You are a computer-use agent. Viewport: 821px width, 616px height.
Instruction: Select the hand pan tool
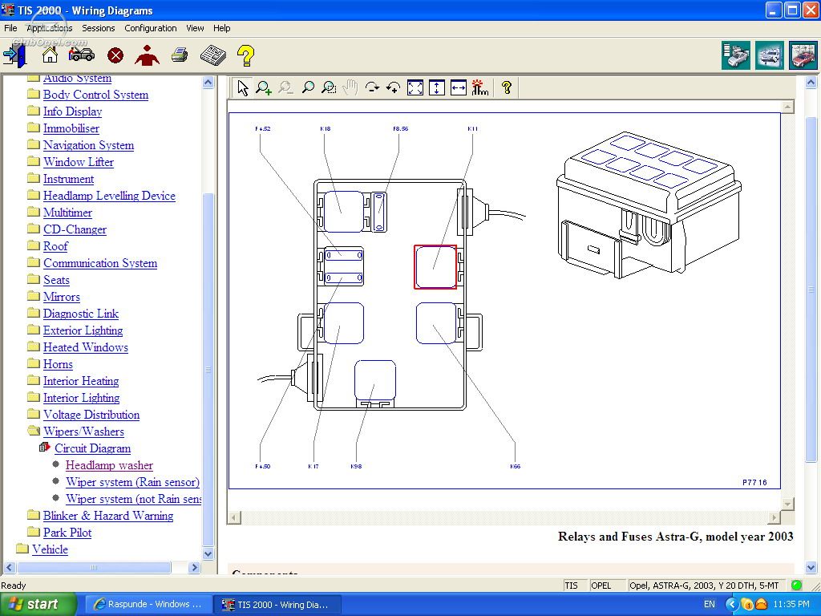(x=350, y=88)
